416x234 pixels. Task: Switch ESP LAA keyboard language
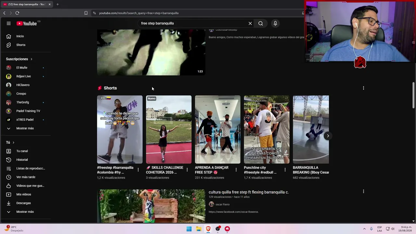pyautogui.click(x=380, y=229)
